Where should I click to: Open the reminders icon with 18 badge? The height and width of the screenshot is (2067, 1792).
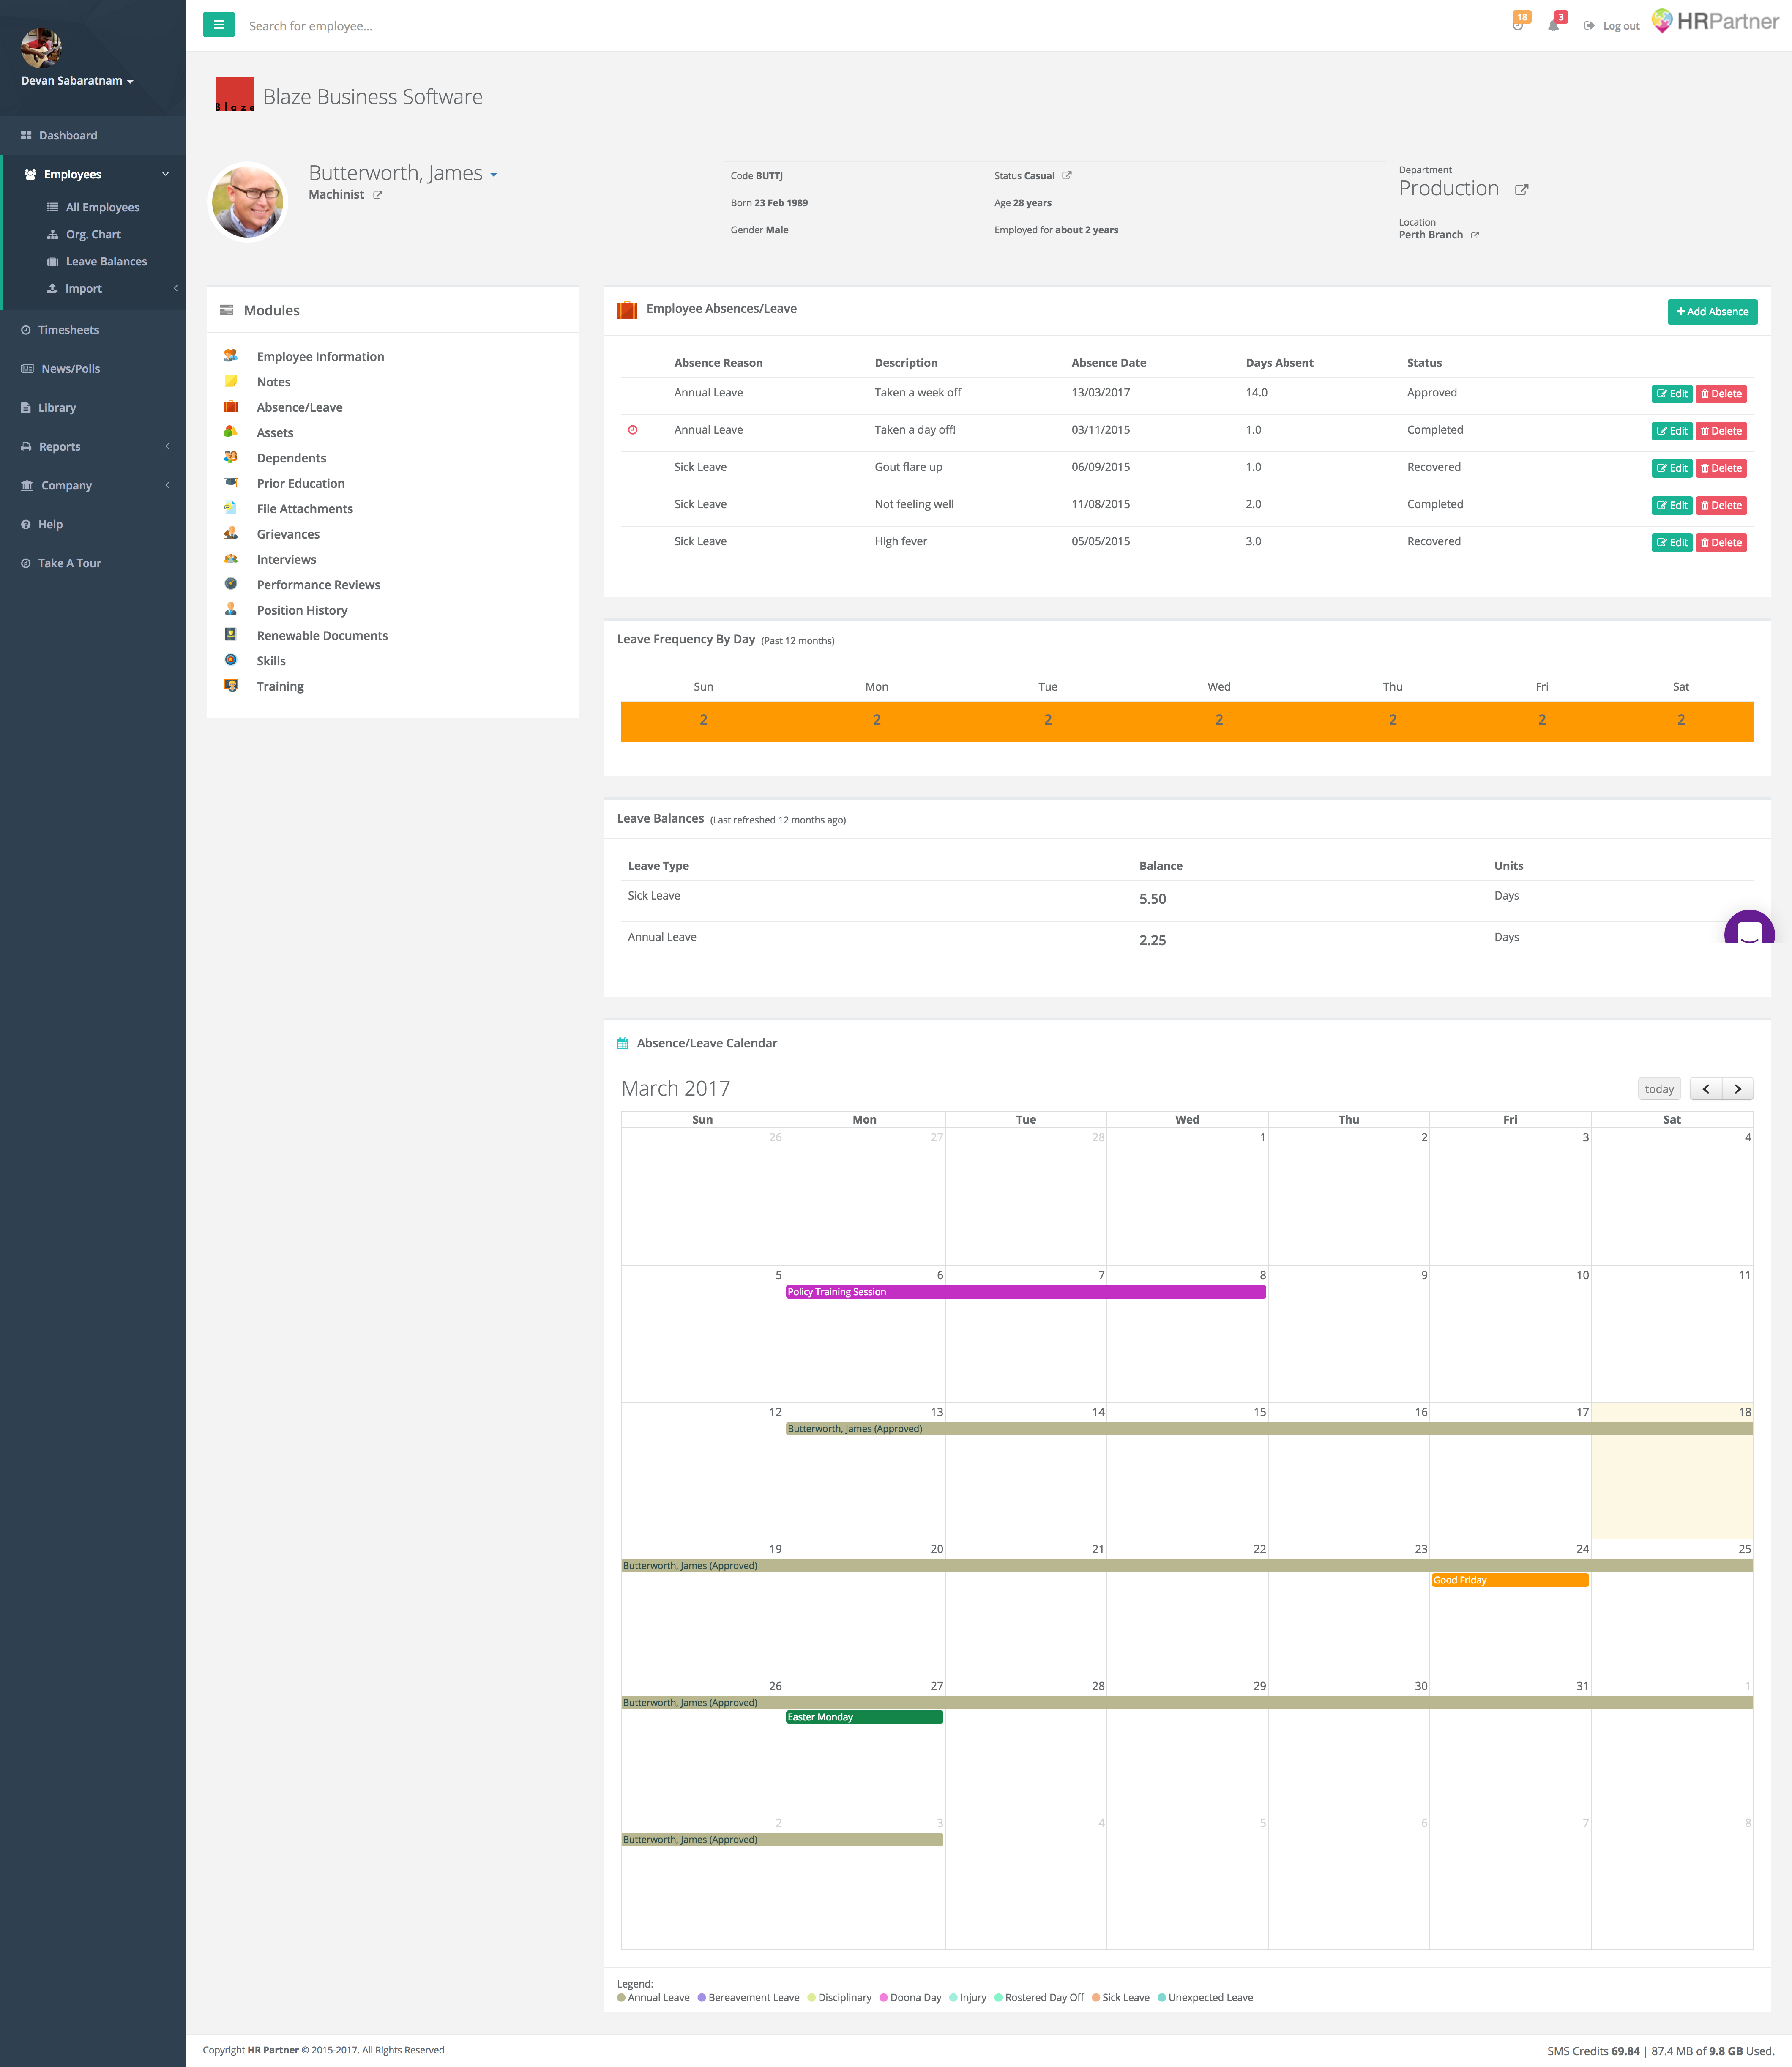pos(1518,24)
